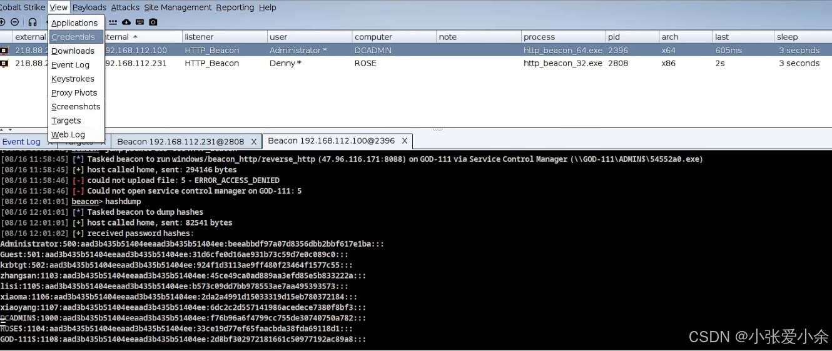Sort sessions by the pid column header

[632, 37]
